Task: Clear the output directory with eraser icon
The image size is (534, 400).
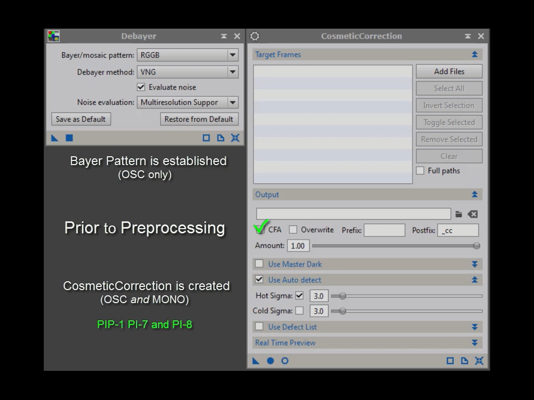Action: pos(472,214)
